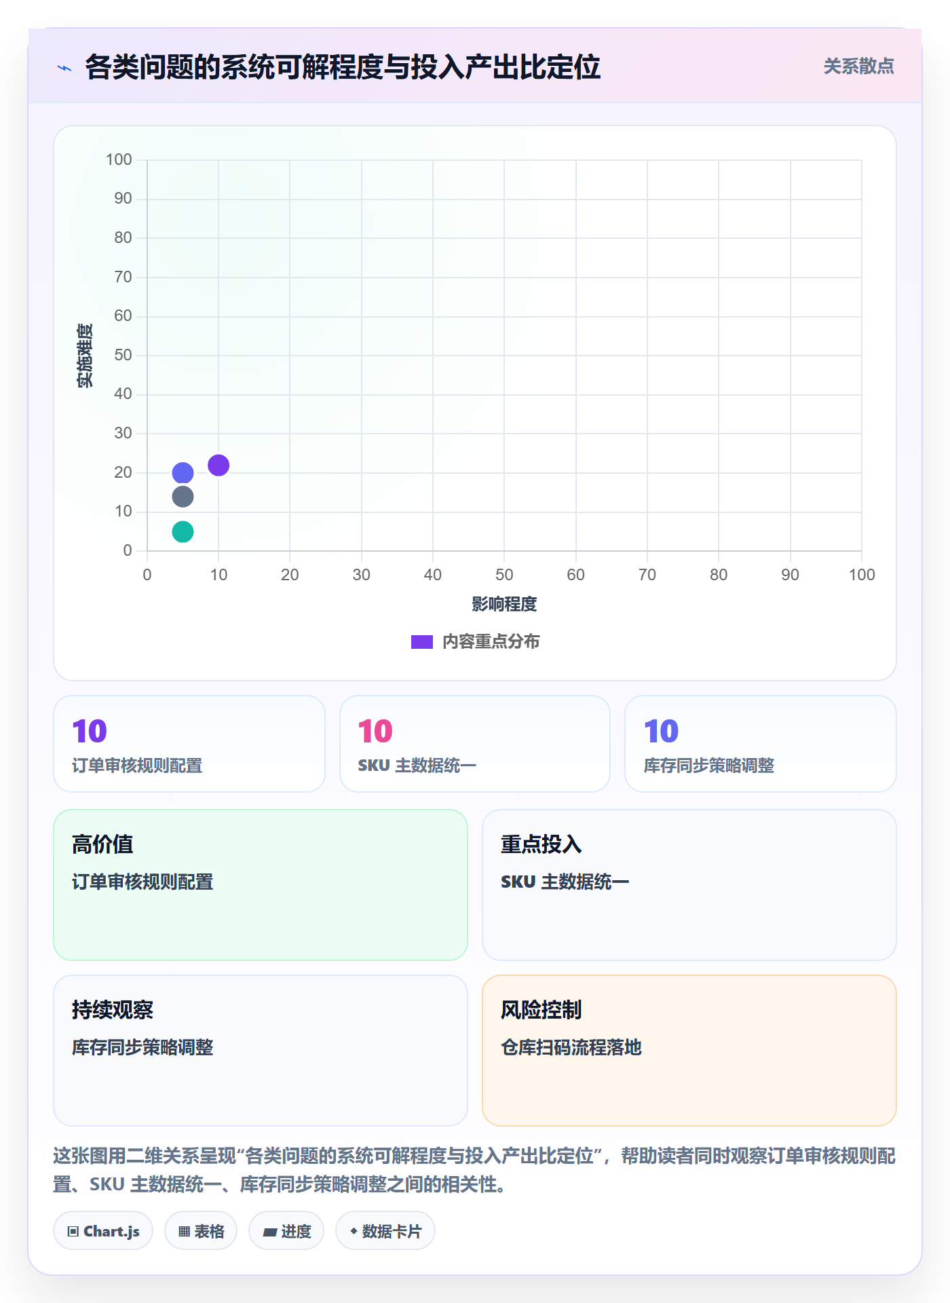Click the grid icon in the 表格 chip
Image resolution: width=950 pixels, height=1303 pixels.
click(184, 1232)
